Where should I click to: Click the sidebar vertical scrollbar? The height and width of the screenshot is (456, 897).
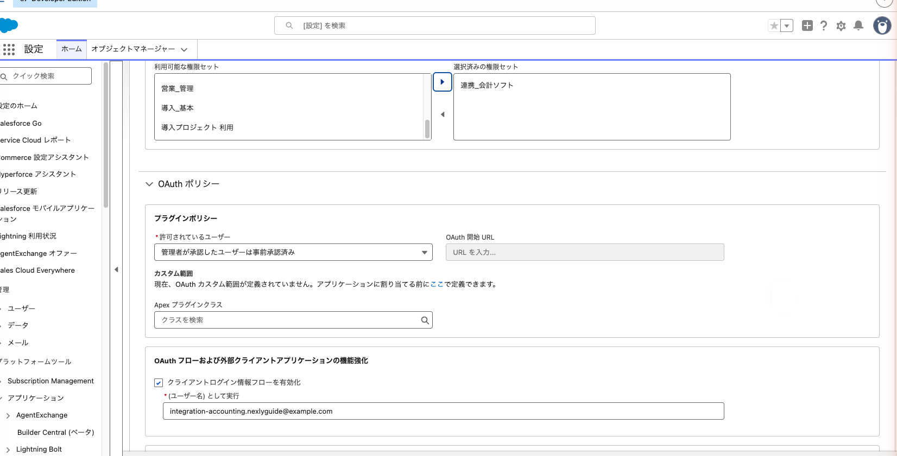pyautogui.click(x=106, y=136)
